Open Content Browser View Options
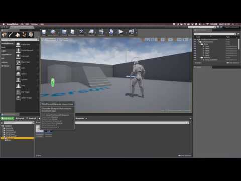241x181 pixels. point(185,156)
